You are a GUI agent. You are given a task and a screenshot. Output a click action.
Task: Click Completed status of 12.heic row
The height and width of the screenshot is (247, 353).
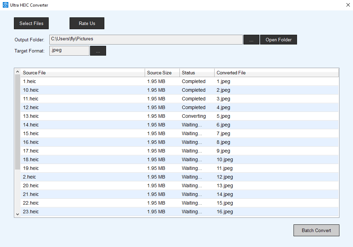point(194,108)
